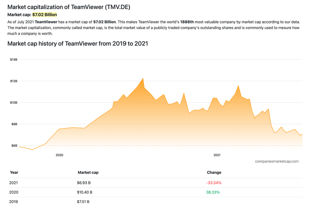Click the green 38.33% change value
Screen dimensions: 318x211
213,192
